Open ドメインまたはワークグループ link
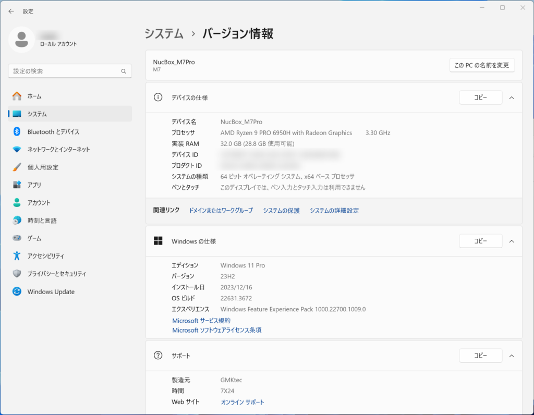Image resolution: width=534 pixels, height=415 pixels. pyautogui.click(x=221, y=211)
